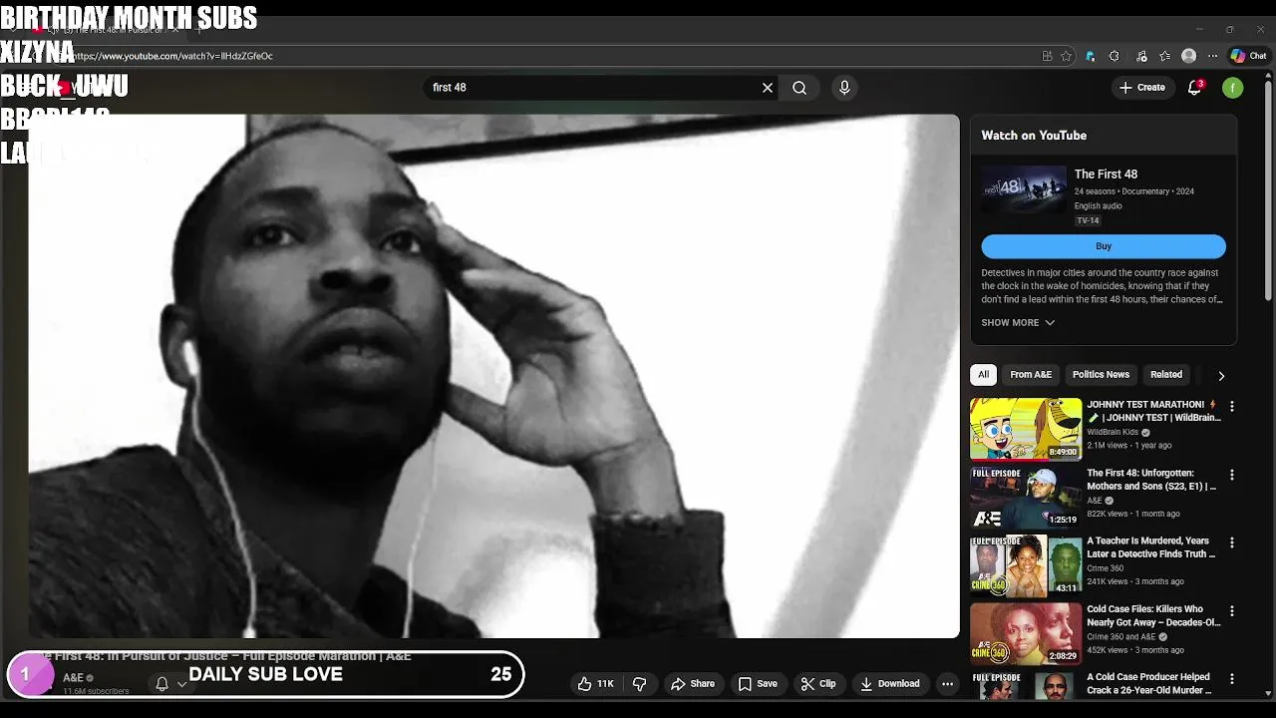Viewport: 1276px width, 718px height.
Task: Click the video player to pause
Action: (493, 376)
